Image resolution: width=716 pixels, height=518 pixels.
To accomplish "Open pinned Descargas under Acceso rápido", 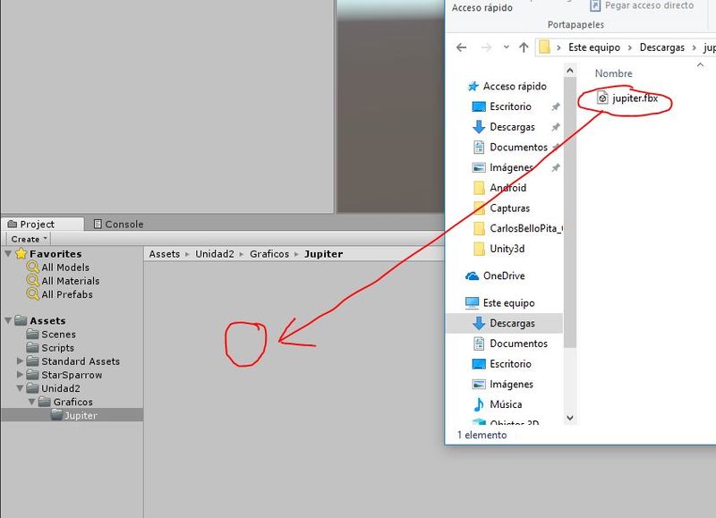I will coord(512,127).
